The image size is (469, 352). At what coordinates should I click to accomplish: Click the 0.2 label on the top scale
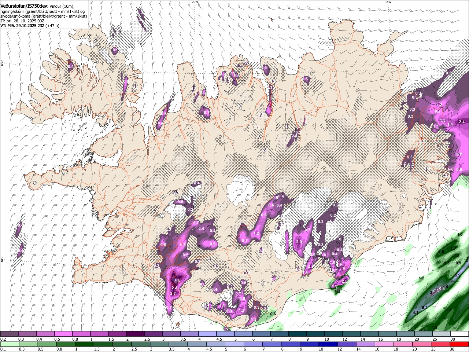click(3, 339)
